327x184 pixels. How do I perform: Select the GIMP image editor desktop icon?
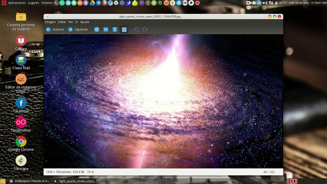pos(21,84)
